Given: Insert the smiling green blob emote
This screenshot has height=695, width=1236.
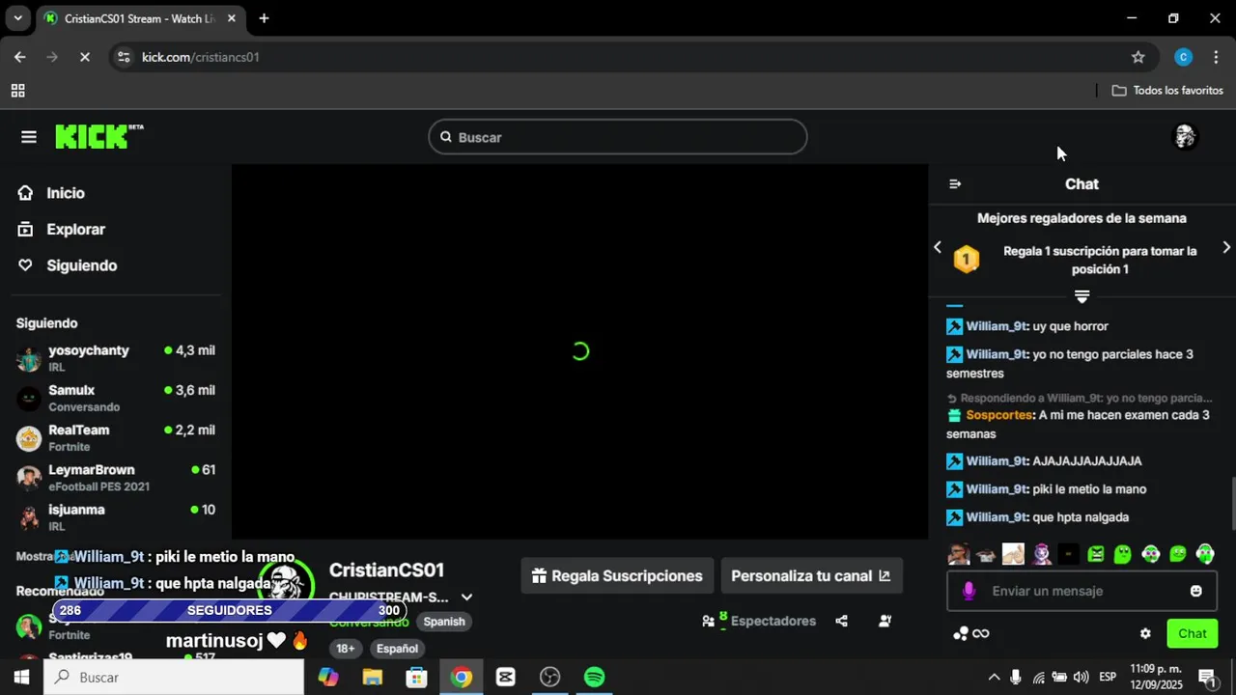Looking at the screenshot, I should click(1178, 554).
